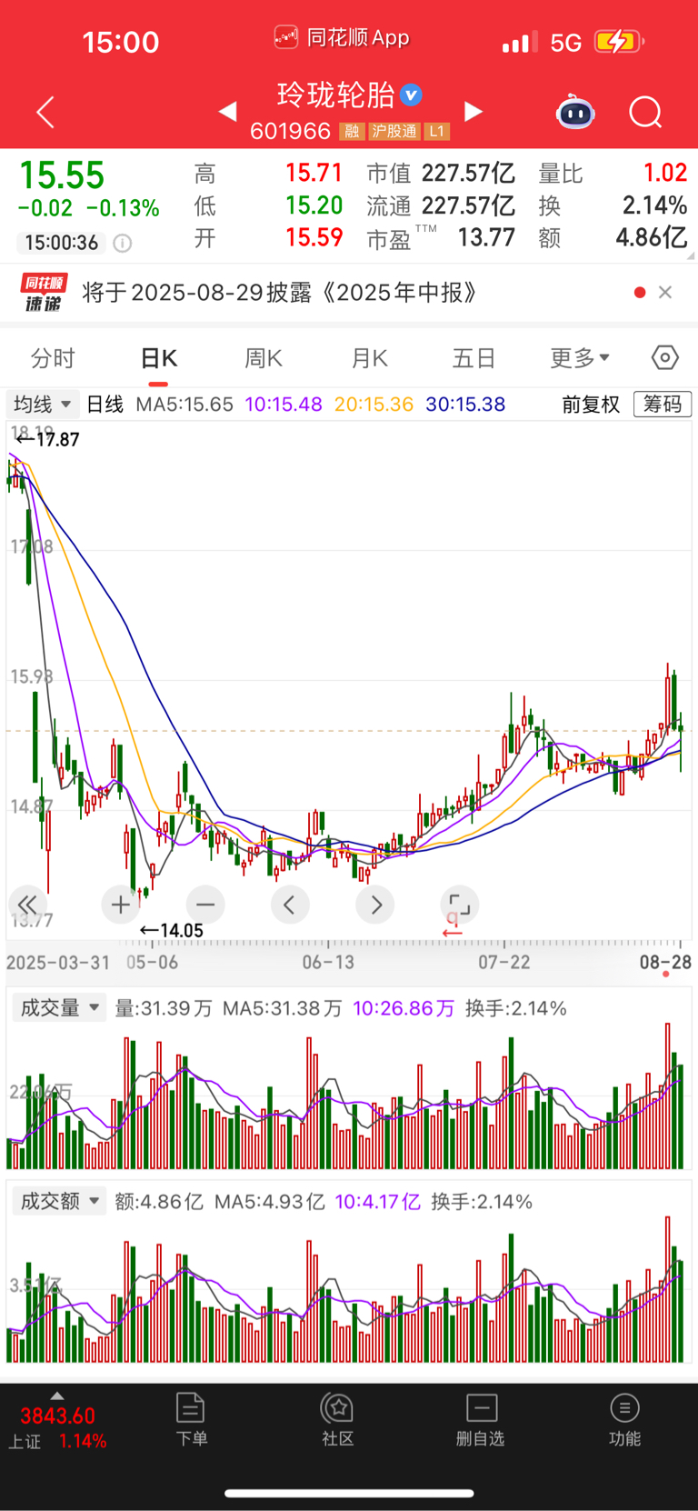Tap the 日线 label
698x1511 pixels.
[105, 404]
